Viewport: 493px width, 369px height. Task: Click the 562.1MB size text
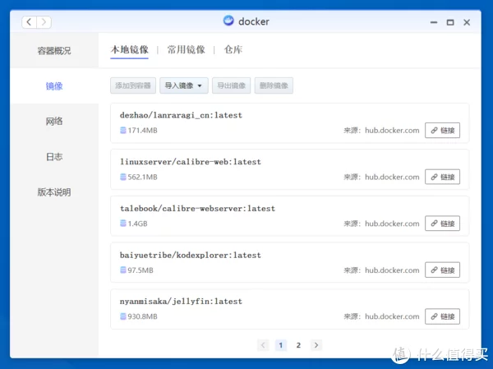point(142,177)
